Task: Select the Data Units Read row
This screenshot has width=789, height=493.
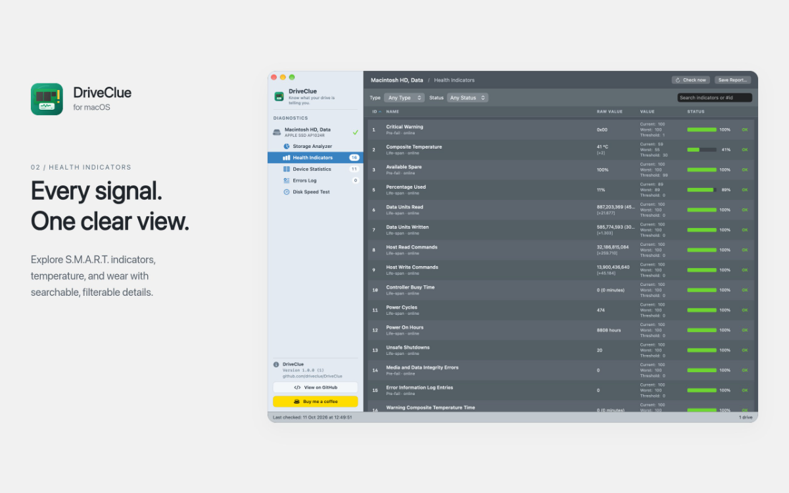Action: 561,210
